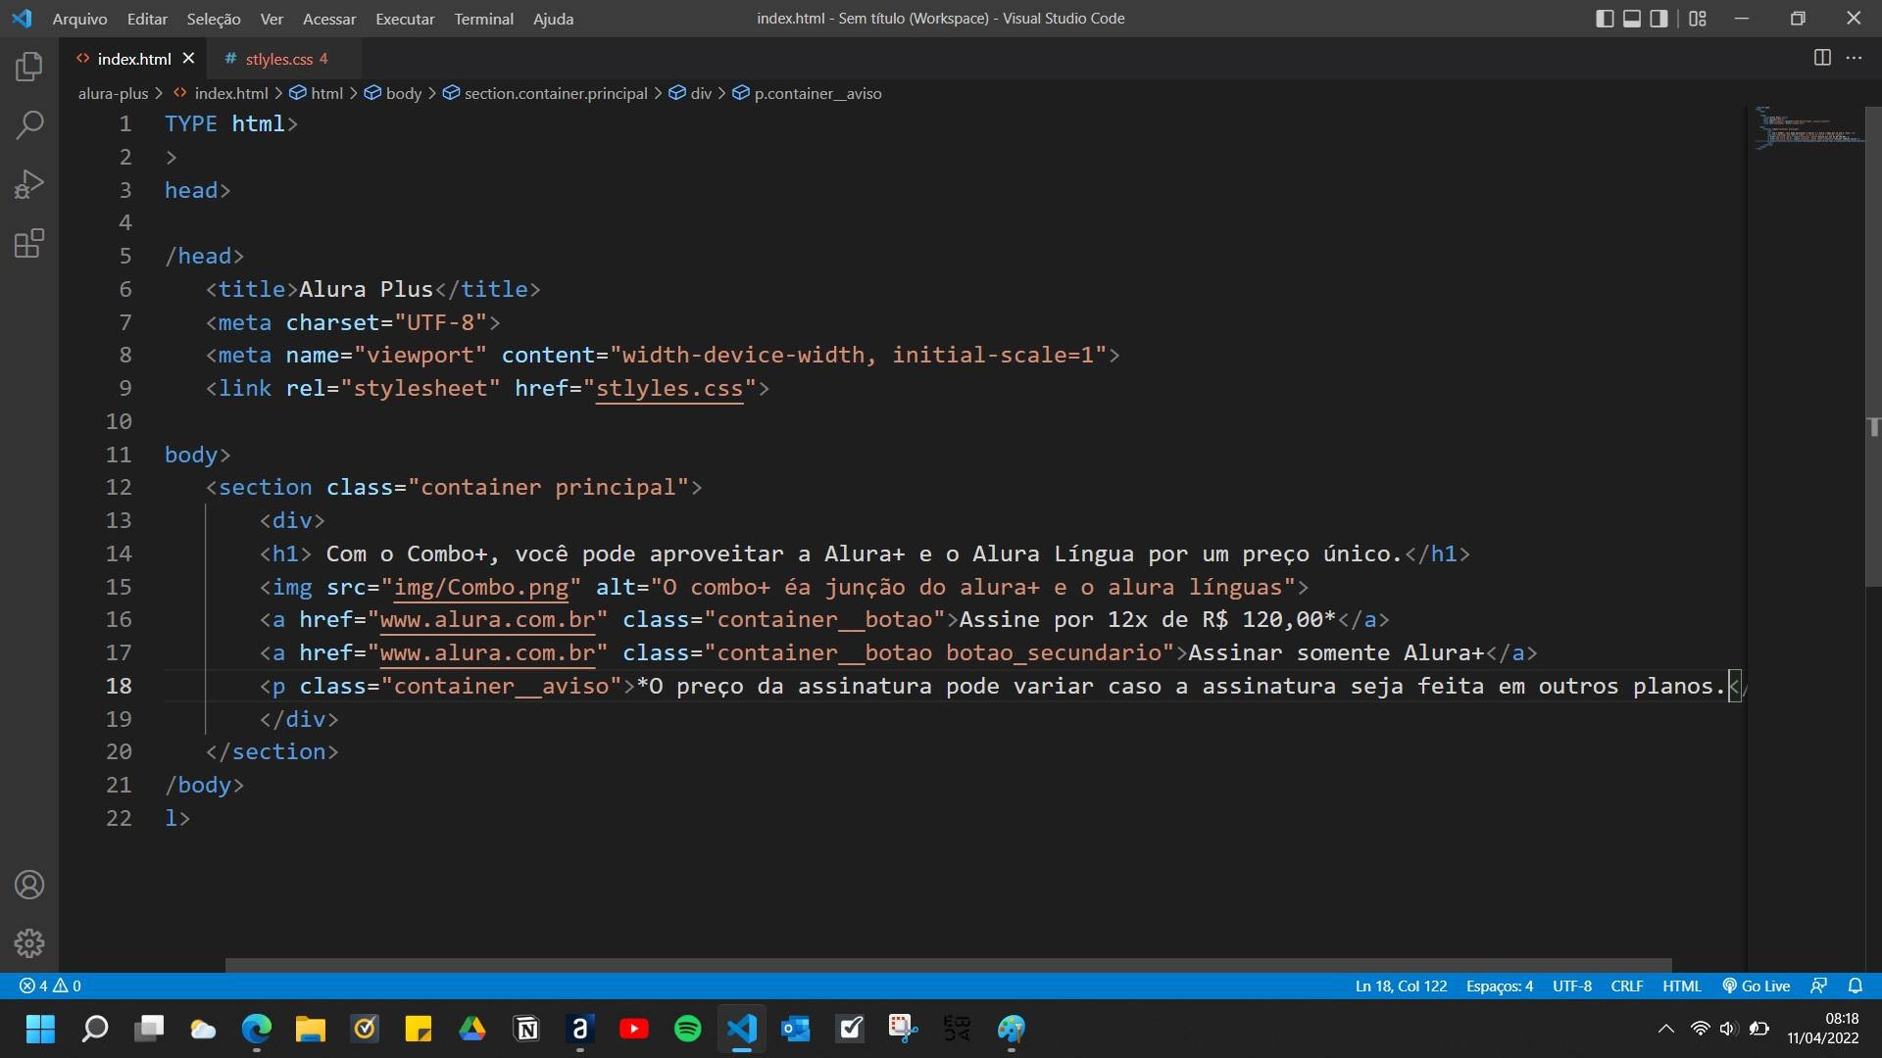
Task: Click Ln 18, Col 122 to go to line
Action: [x=1401, y=986]
